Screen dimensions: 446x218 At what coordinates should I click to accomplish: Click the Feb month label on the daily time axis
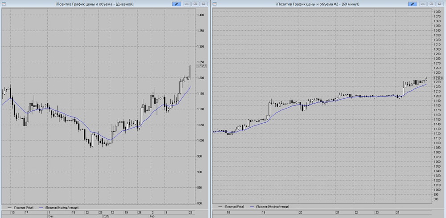click(153, 216)
